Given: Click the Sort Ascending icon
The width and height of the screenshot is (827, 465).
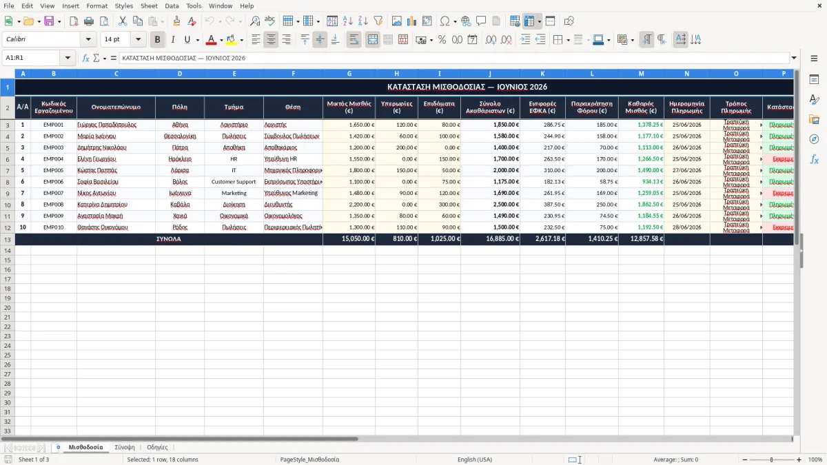Looking at the screenshot, I should [x=347, y=21].
